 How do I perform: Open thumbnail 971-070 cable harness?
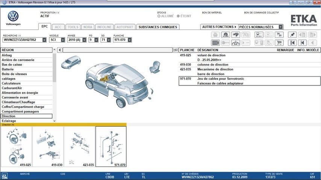111,147
